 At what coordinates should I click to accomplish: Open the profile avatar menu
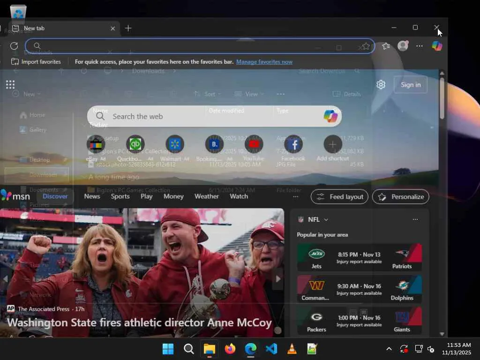[x=403, y=46]
